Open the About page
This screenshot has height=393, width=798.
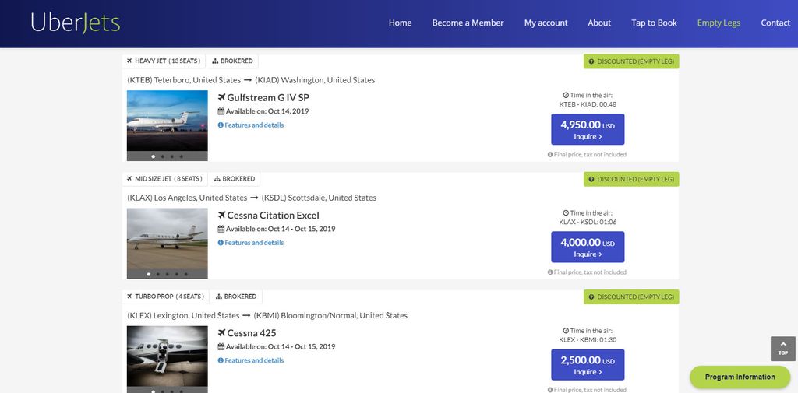599,23
